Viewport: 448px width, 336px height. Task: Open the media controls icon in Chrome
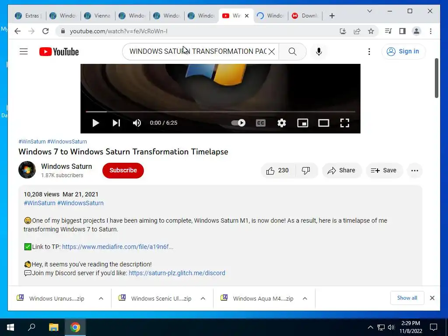pos(388,31)
